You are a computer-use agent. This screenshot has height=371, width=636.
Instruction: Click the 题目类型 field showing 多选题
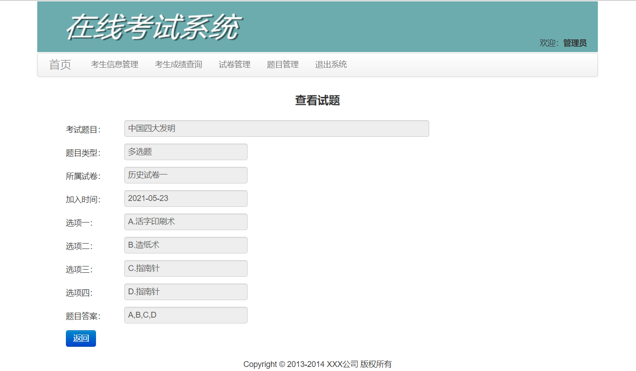coord(186,152)
